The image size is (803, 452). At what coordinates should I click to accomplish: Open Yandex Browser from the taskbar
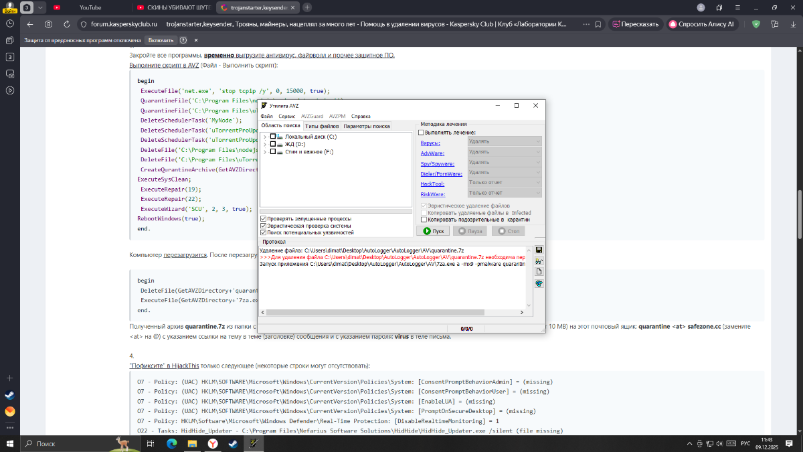point(212,443)
